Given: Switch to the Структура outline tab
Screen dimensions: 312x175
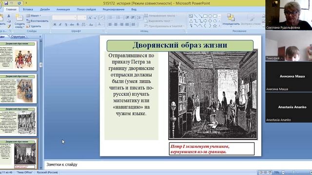Looking at the screenshot, I should (18, 36).
